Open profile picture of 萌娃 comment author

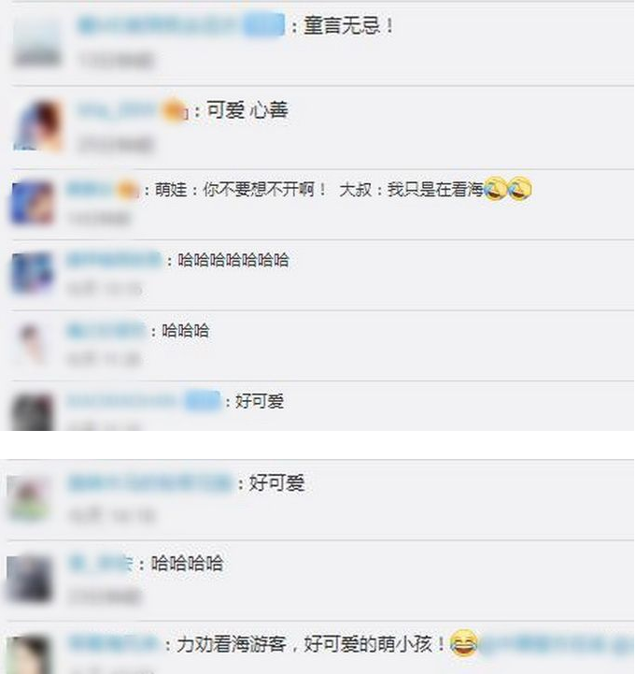pos(32,203)
